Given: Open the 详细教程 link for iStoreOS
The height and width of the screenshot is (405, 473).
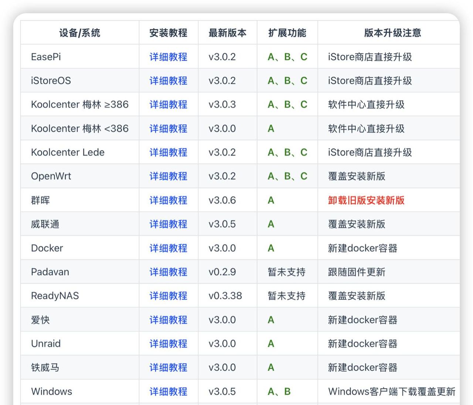Looking at the screenshot, I should (168, 81).
